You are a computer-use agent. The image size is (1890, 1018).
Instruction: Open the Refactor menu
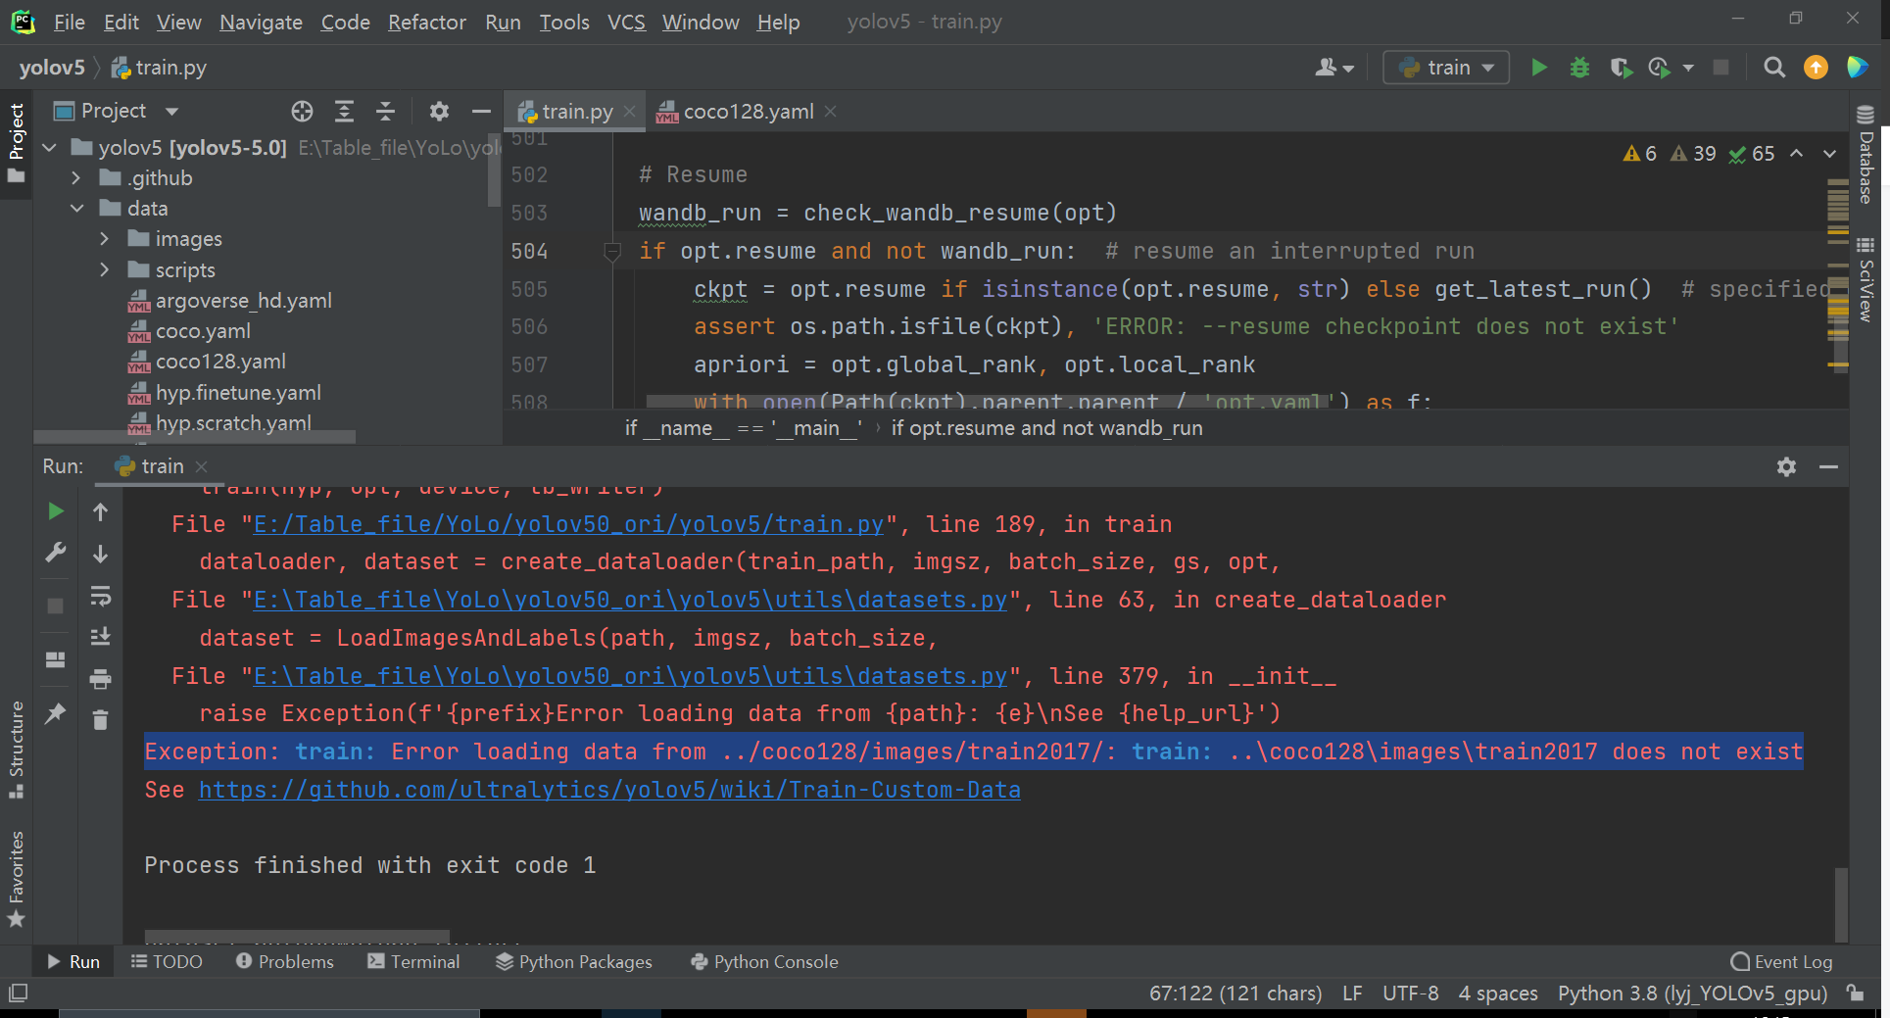point(426,22)
